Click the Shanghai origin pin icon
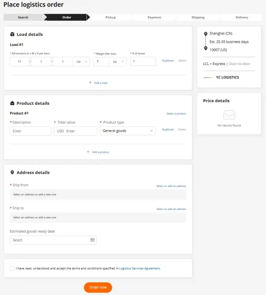Image resolution: width=266 pixels, height=295 pixels. click(205, 33)
